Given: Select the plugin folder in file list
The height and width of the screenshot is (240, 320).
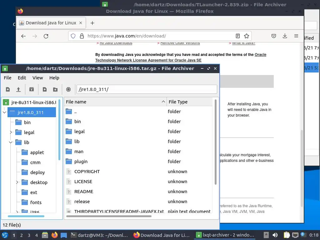Looking at the screenshot, I should coord(139,162).
